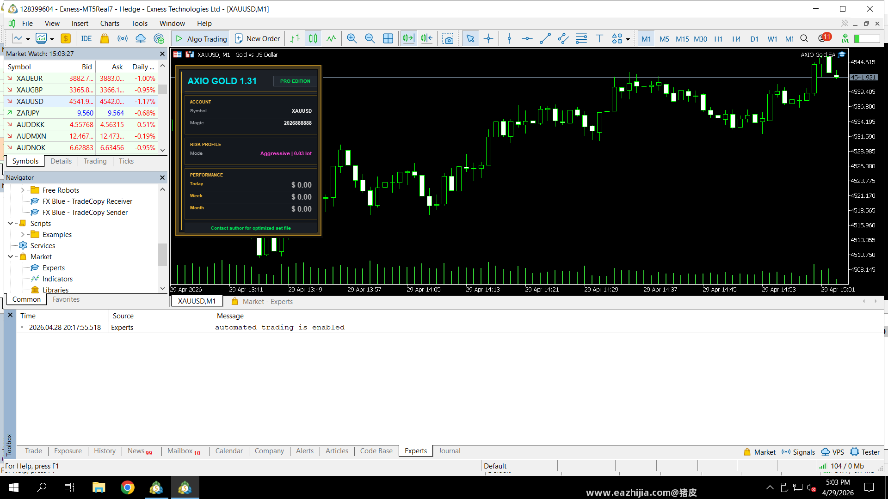Image resolution: width=888 pixels, height=499 pixels.
Task: Open the Charts menu
Action: [110, 24]
